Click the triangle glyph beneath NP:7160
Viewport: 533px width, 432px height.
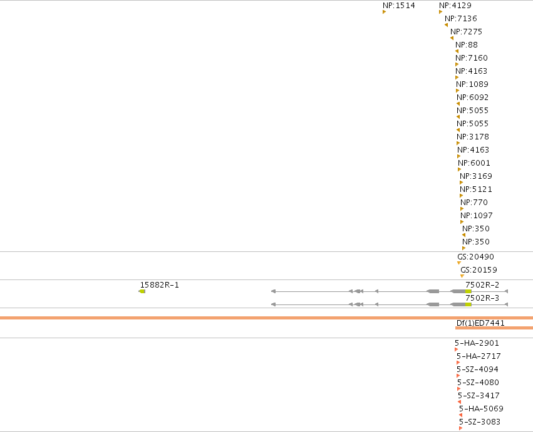click(457, 64)
